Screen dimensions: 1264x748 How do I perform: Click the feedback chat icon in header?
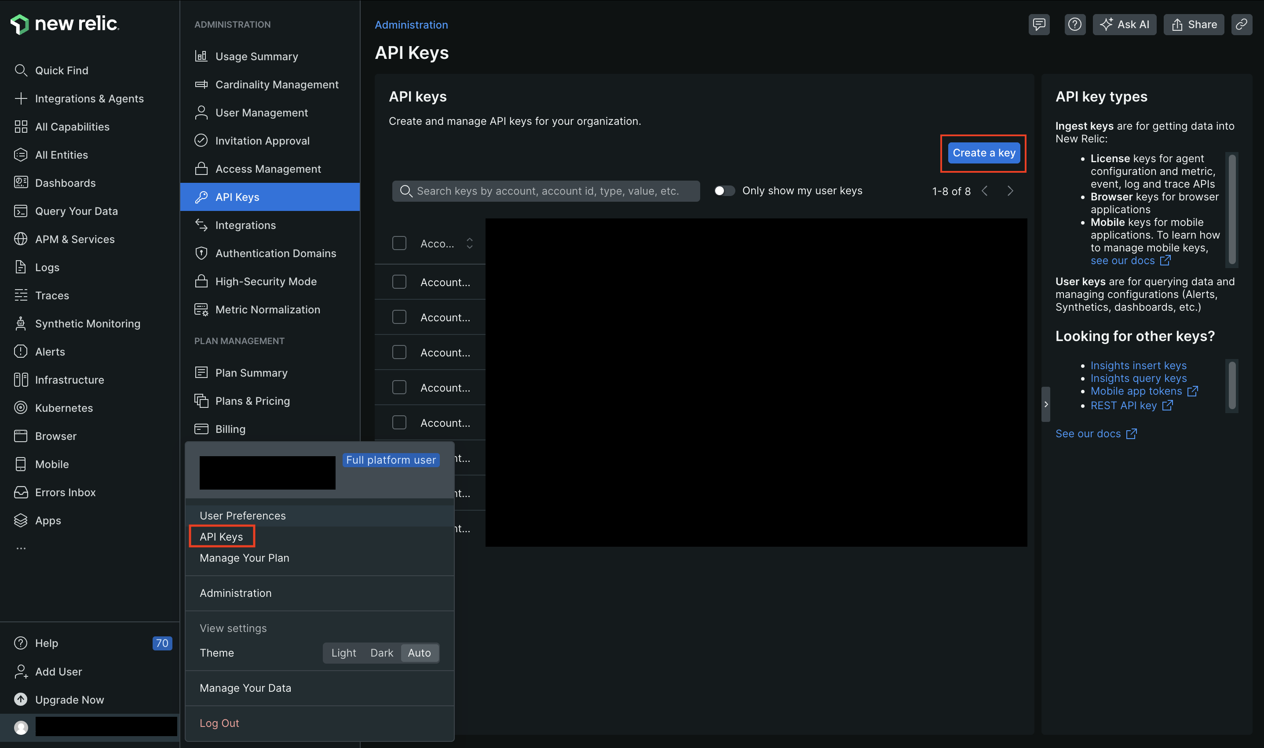(x=1038, y=24)
